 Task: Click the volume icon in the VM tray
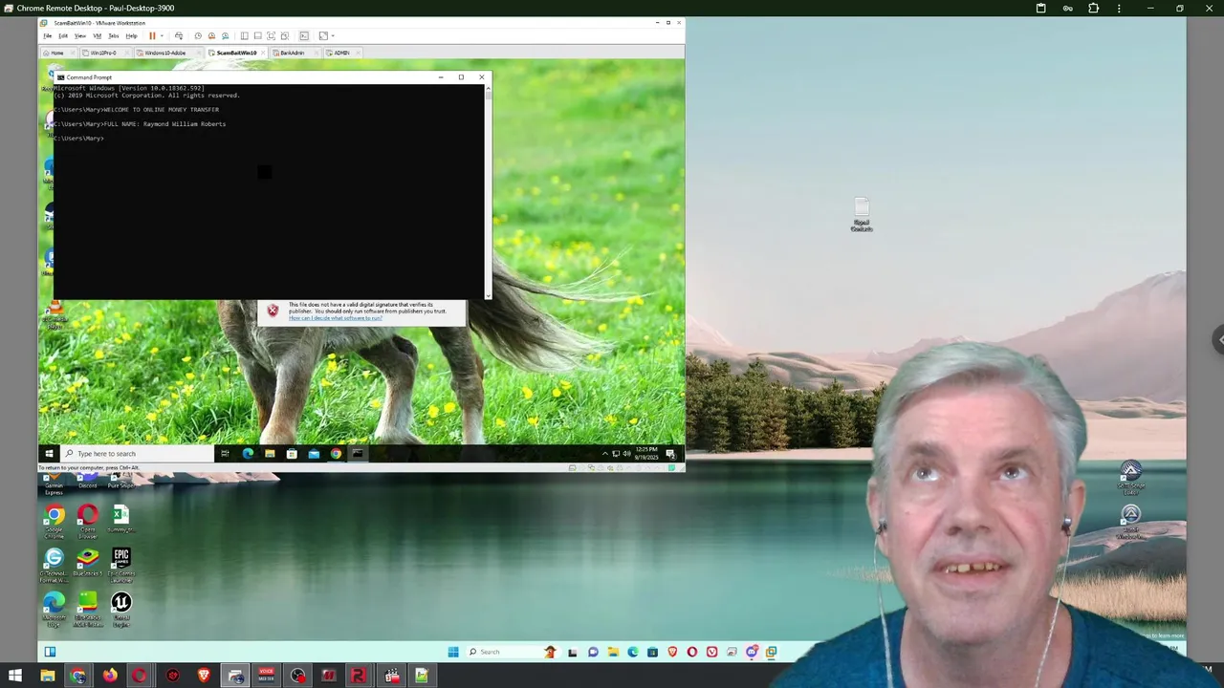pyautogui.click(x=626, y=454)
